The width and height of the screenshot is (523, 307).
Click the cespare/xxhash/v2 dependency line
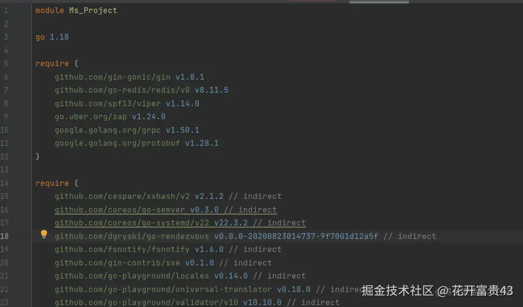[168, 196]
